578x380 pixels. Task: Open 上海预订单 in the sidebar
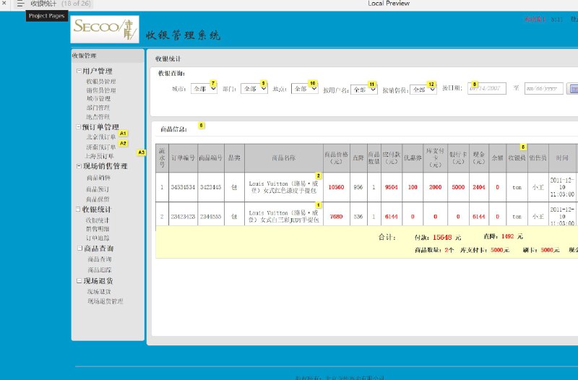(100, 156)
